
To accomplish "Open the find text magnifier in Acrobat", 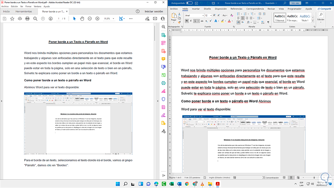I will coord(35,19).
